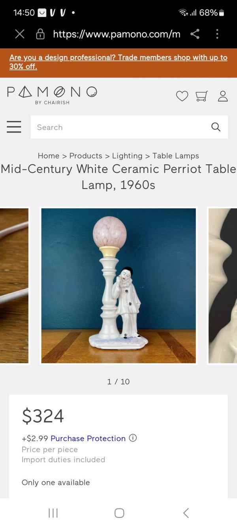Open the user account icon

point(223,96)
